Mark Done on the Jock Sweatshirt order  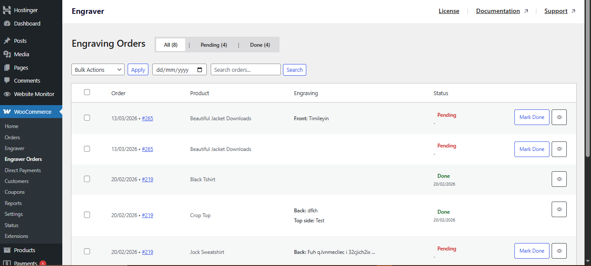click(532, 250)
